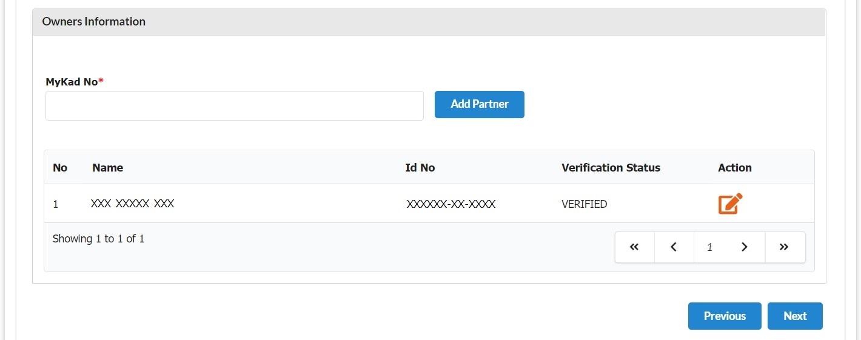Click the orange edit icon in the Action column
Image resolution: width=861 pixels, height=340 pixels.
click(730, 204)
